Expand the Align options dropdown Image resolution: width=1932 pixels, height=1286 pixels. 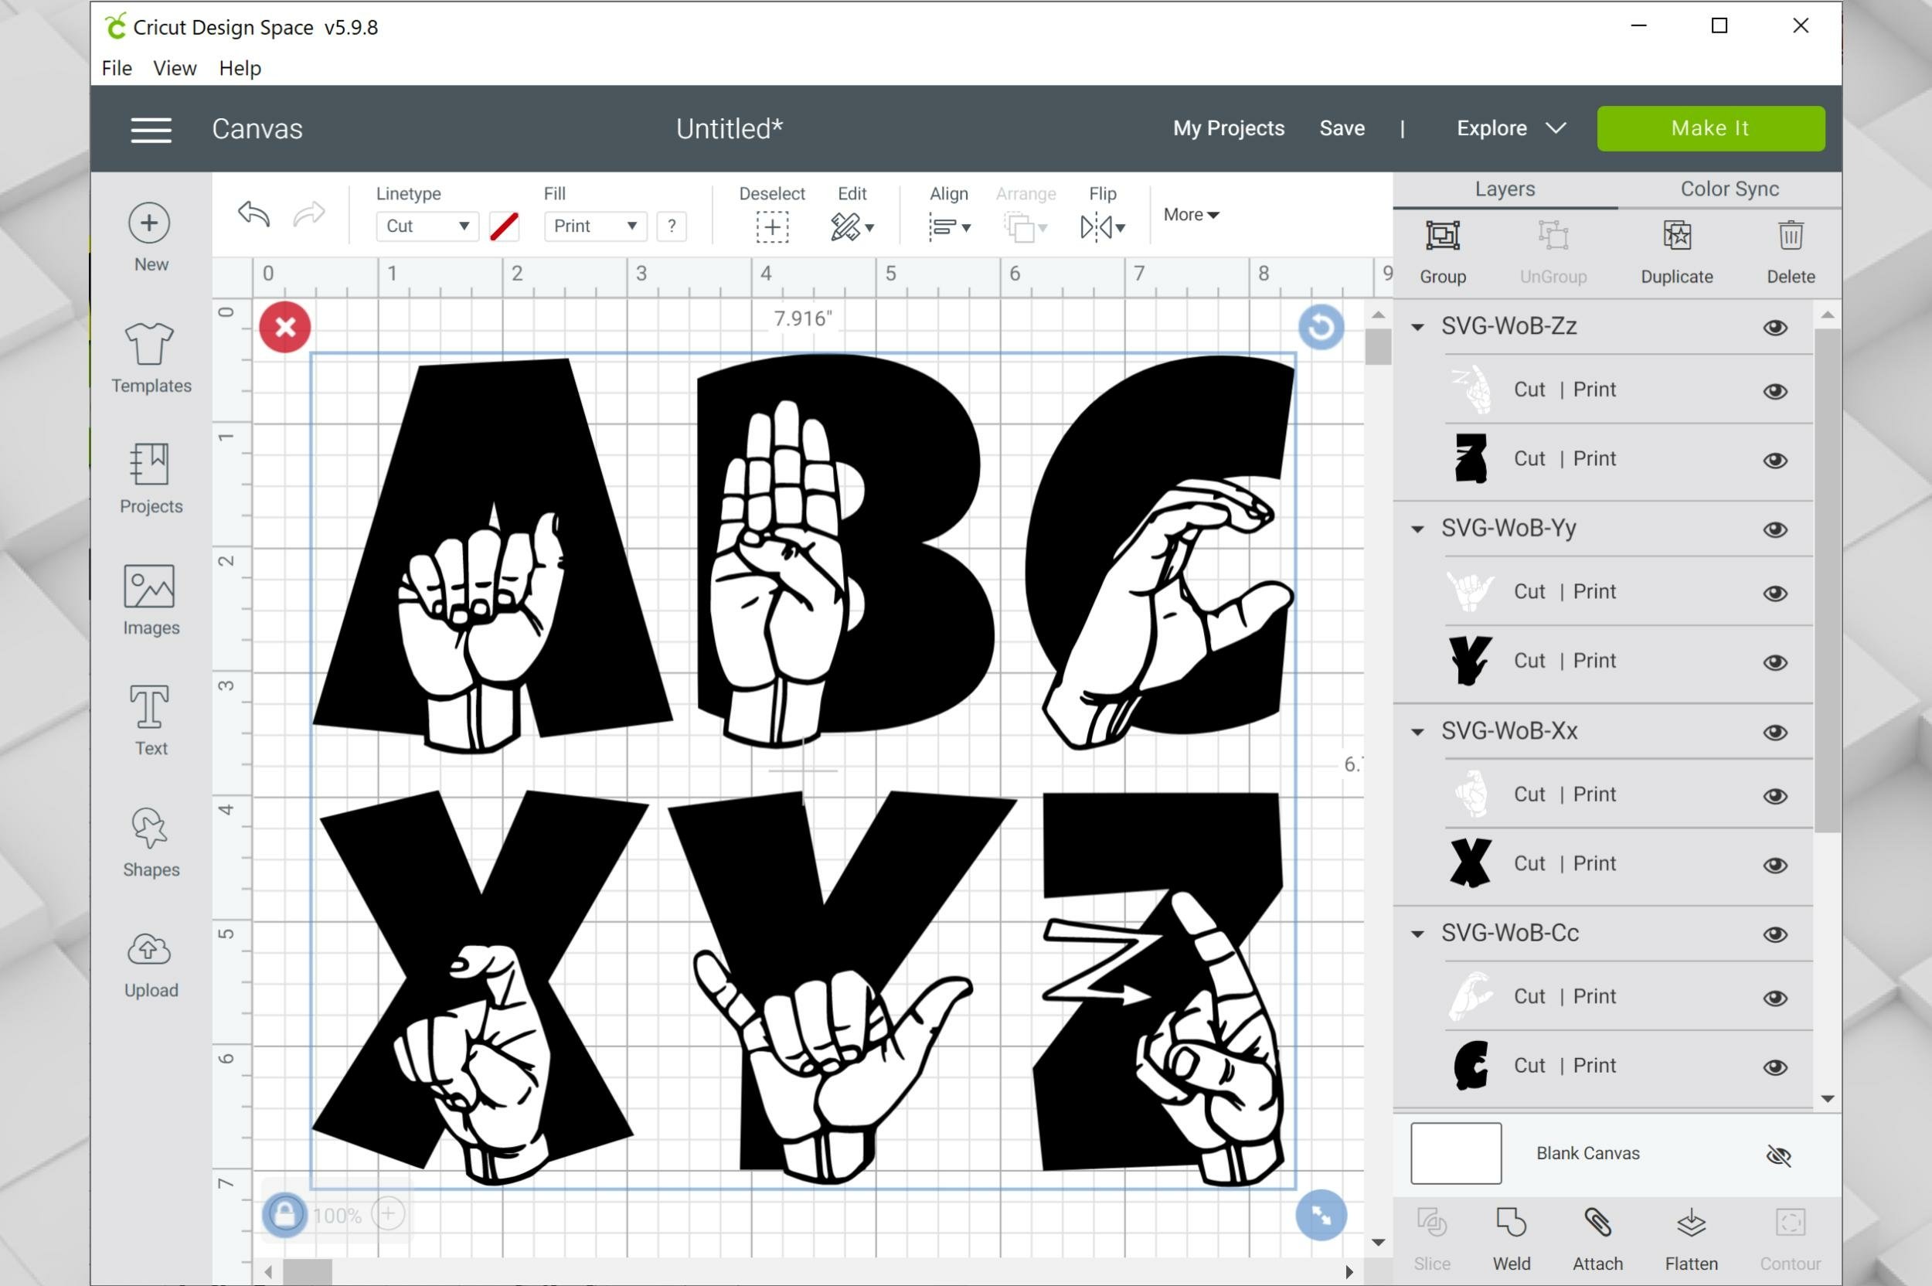point(950,227)
